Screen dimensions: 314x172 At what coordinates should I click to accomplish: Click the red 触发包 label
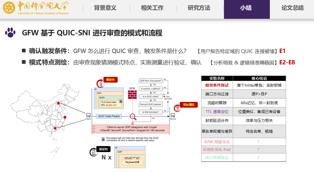click(110, 80)
